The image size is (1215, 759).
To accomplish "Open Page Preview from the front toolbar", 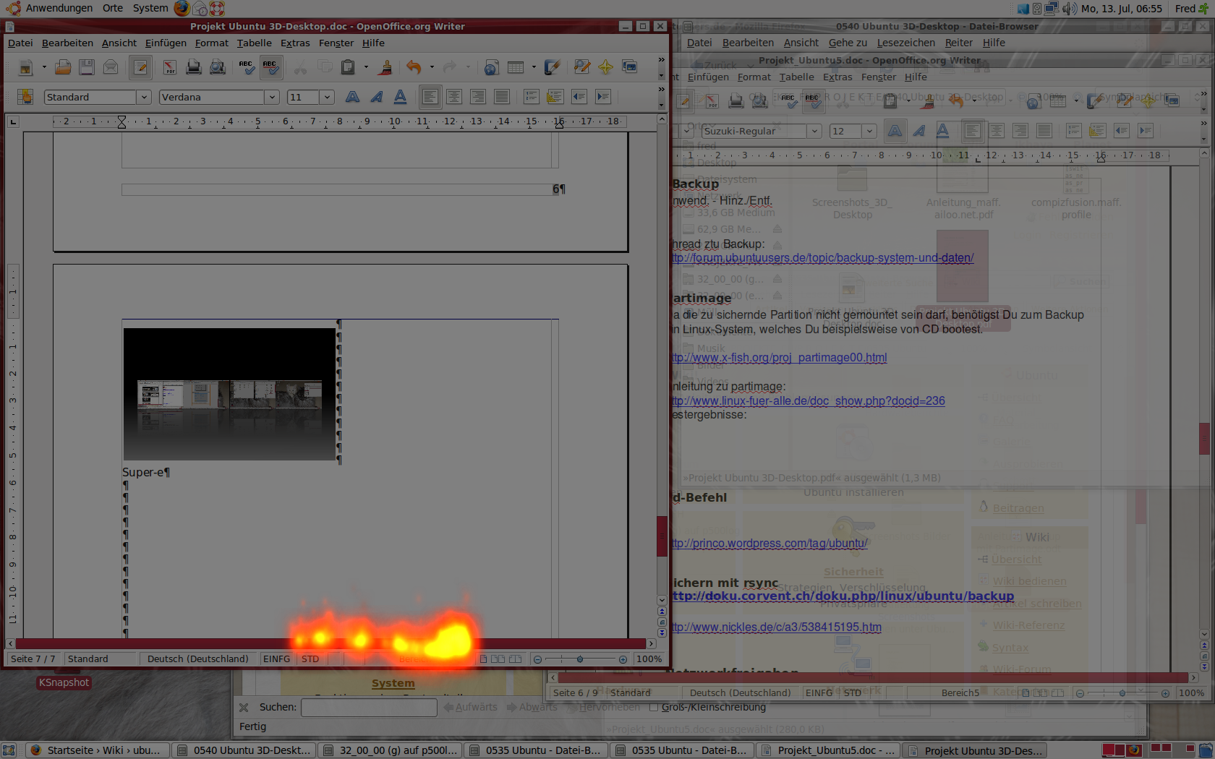I will (x=217, y=68).
